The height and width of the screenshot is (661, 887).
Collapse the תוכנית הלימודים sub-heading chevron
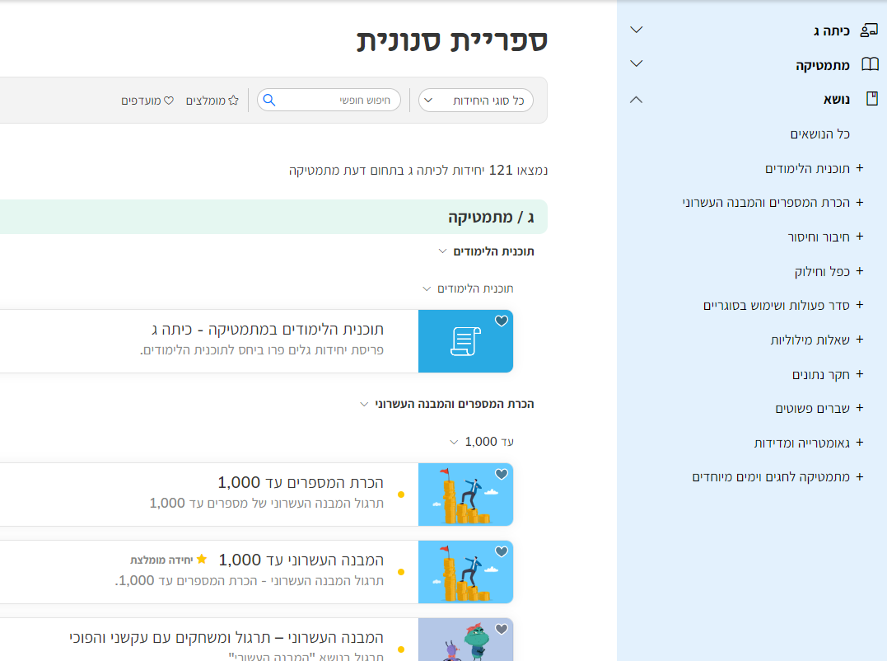pos(427,288)
